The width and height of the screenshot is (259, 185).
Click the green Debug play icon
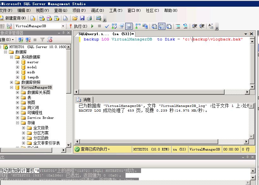coord(92,26)
